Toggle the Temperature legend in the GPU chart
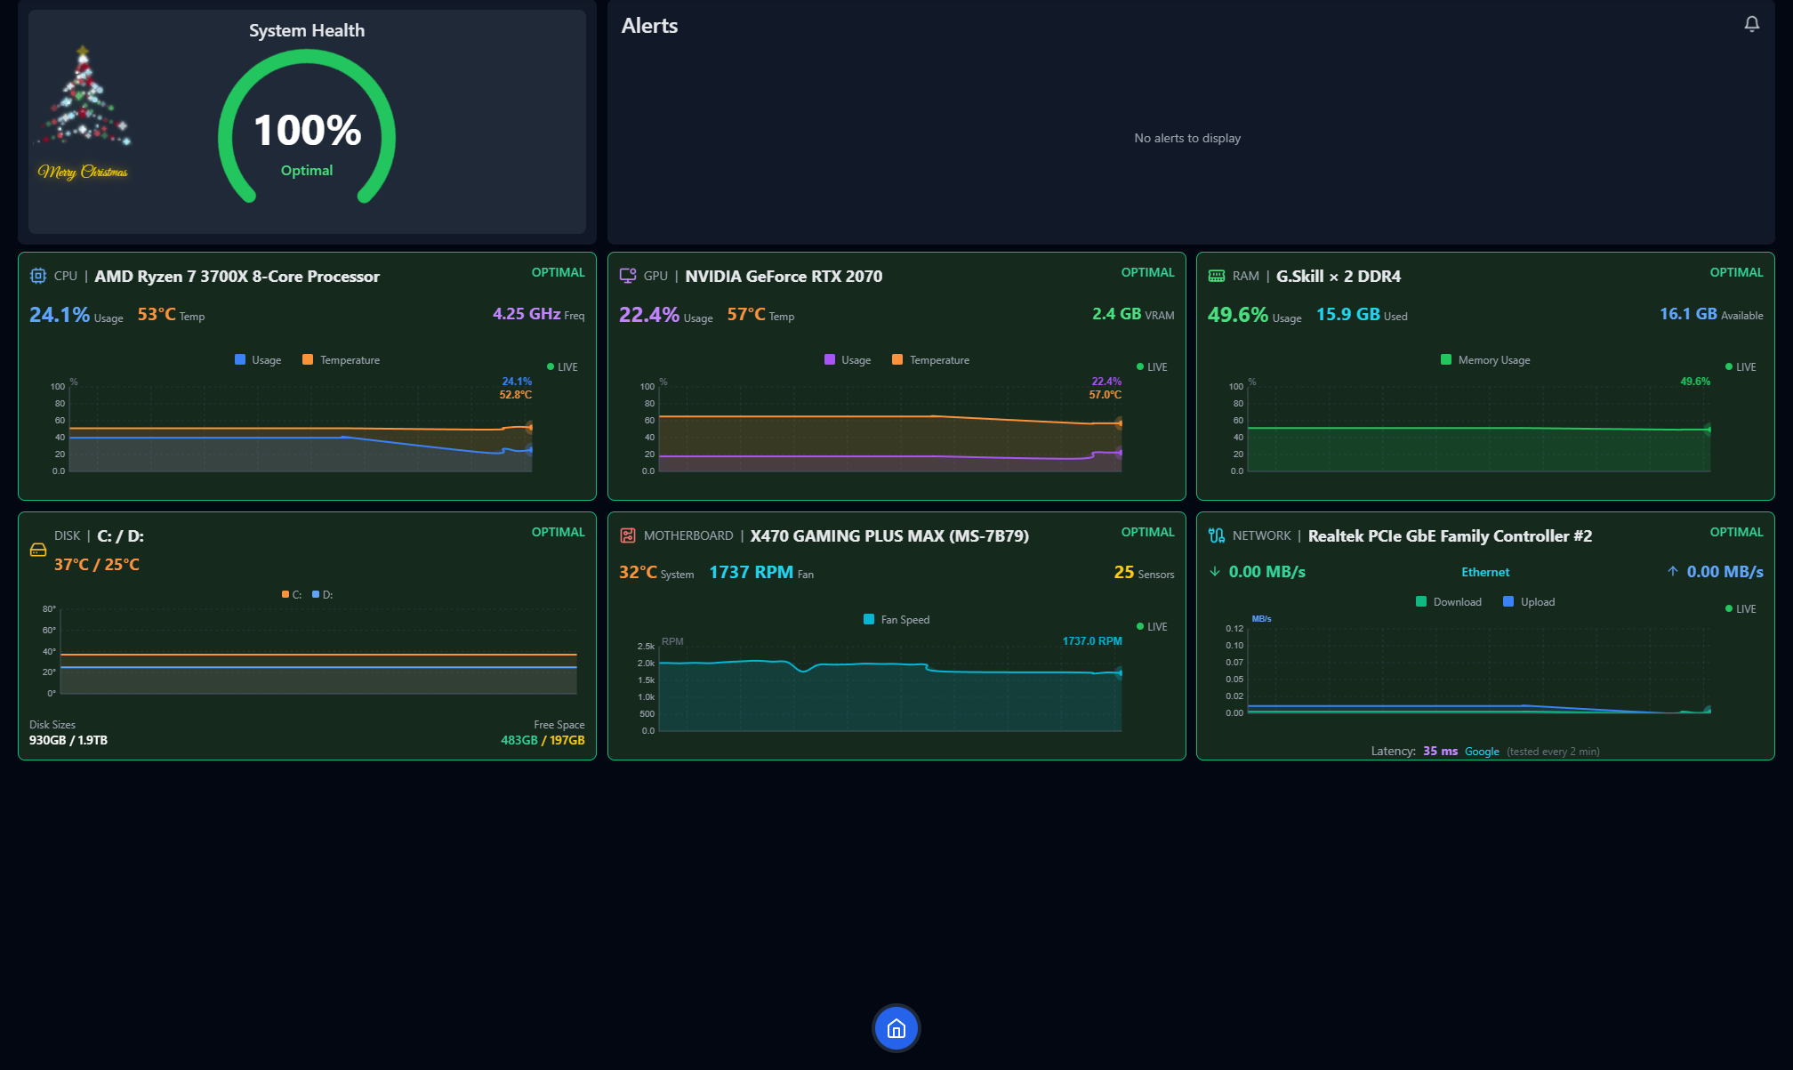The height and width of the screenshot is (1070, 1793). click(x=929, y=359)
